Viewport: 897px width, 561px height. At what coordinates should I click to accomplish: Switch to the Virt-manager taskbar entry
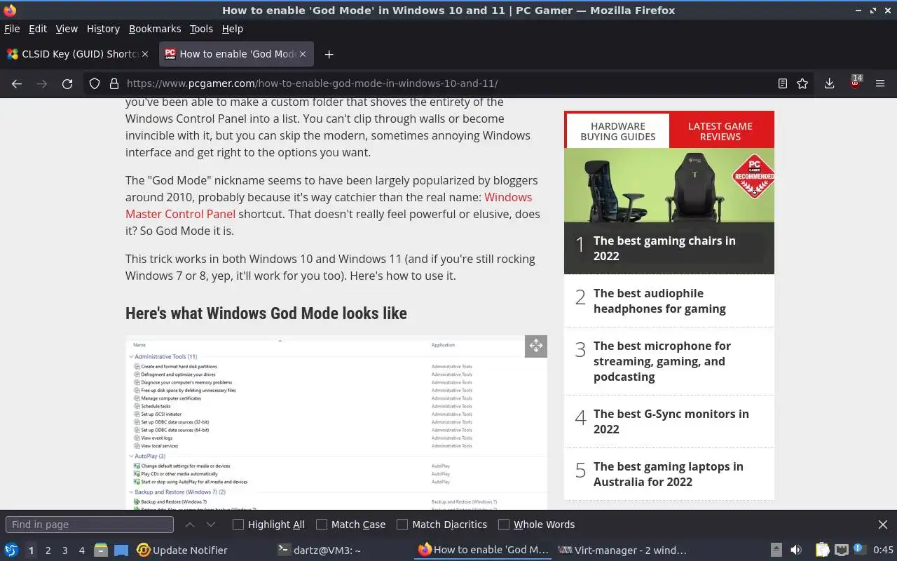tap(622, 550)
